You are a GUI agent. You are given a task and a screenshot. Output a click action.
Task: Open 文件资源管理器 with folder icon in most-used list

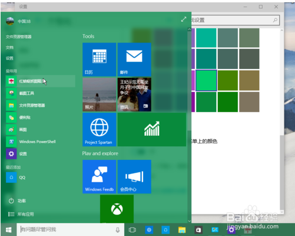[41, 106]
